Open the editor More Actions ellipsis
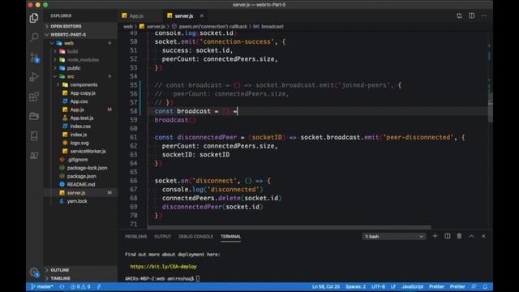This screenshot has width=519, height=292. point(483,16)
